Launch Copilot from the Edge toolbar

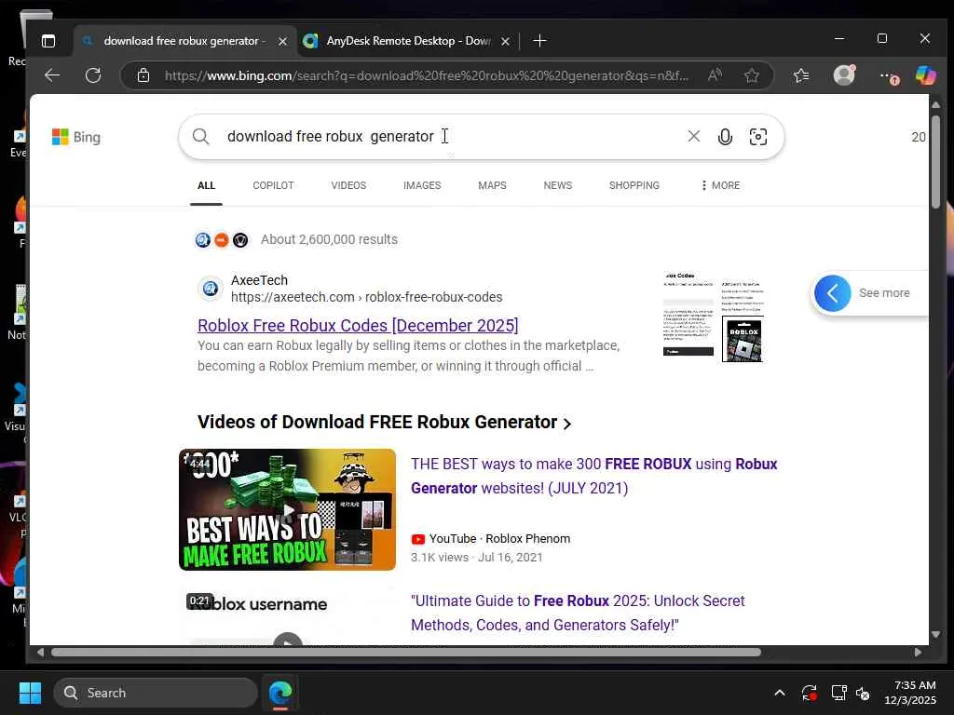coord(926,75)
